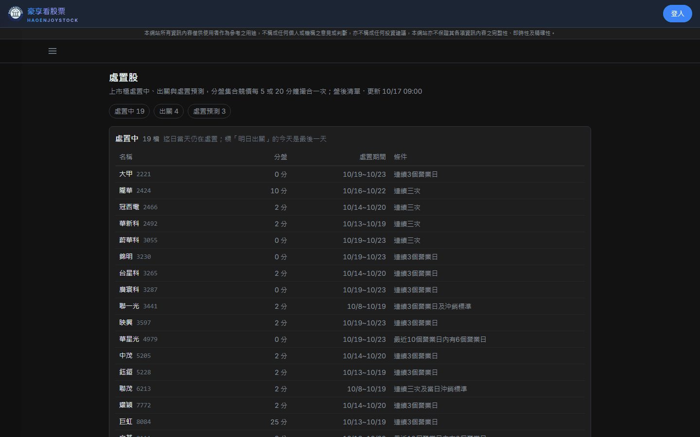Image resolution: width=700 pixels, height=437 pixels.
Task: Click 連續三次及當日沖銷標準 condition text
Action: pyautogui.click(x=430, y=389)
